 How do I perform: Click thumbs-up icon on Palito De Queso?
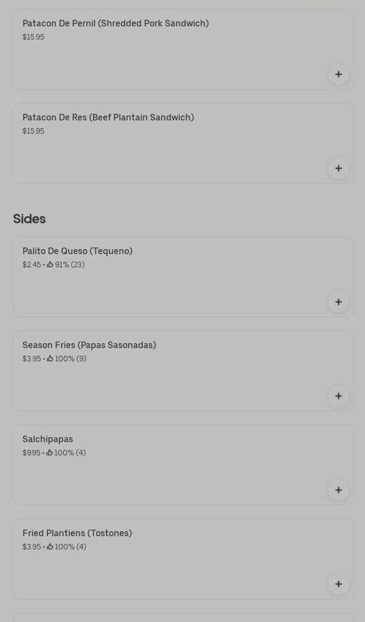[x=50, y=265]
